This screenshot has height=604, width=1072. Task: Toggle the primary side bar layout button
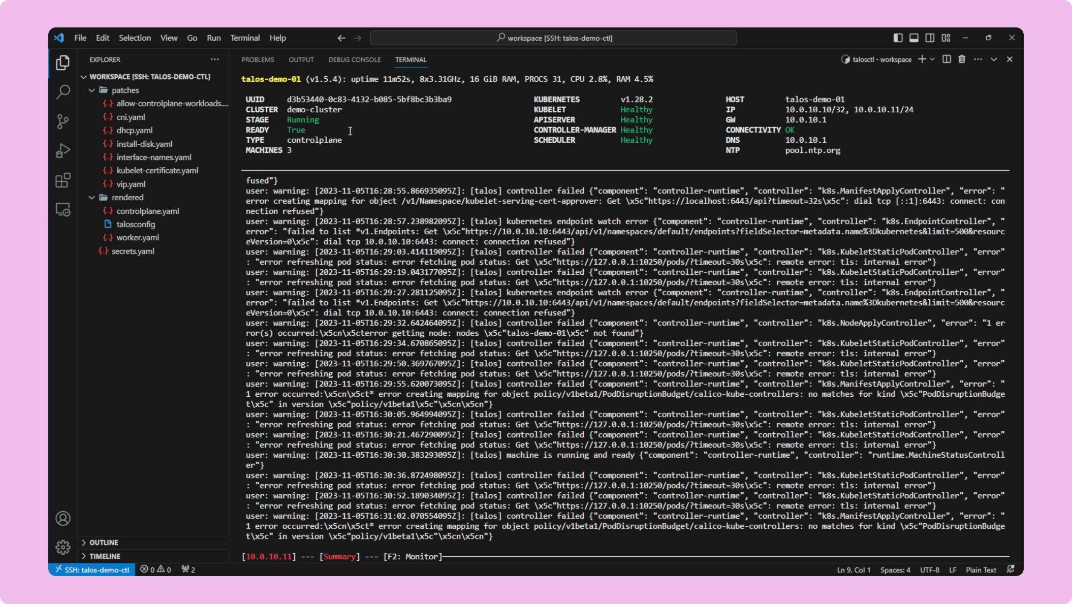pyautogui.click(x=898, y=38)
